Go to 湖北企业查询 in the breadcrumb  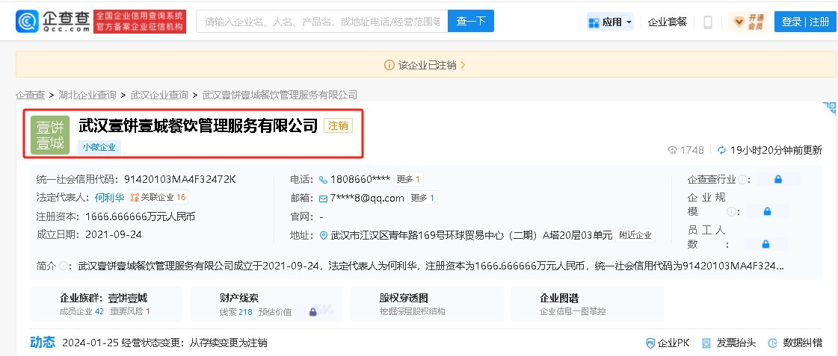(87, 95)
